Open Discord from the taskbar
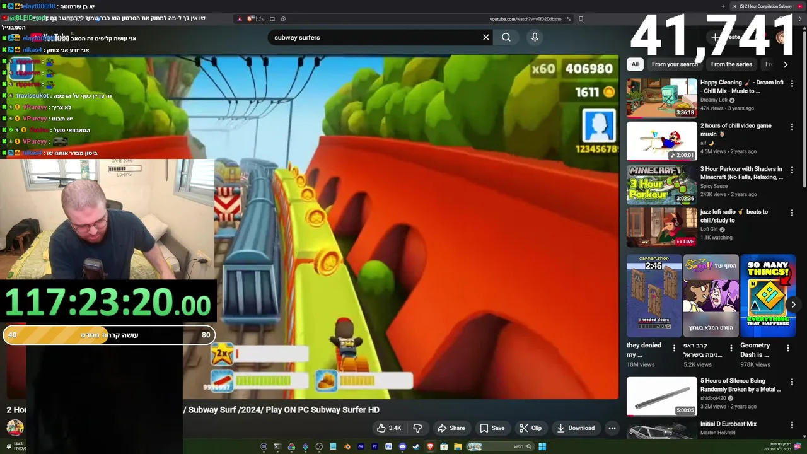Image resolution: width=807 pixels, height=454 pixels. pos(402,446)
